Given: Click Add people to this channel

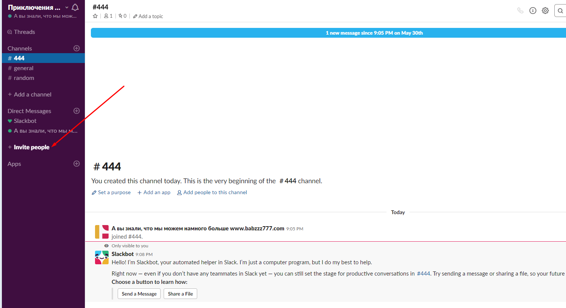Looking at the screenshot, I should coord(212,192).
